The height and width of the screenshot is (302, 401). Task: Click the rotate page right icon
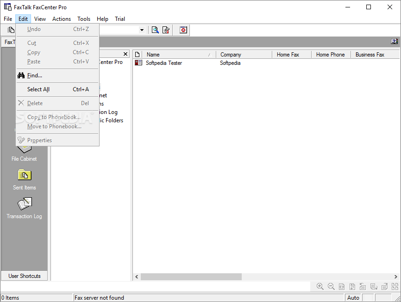click(x=385, y=287)
